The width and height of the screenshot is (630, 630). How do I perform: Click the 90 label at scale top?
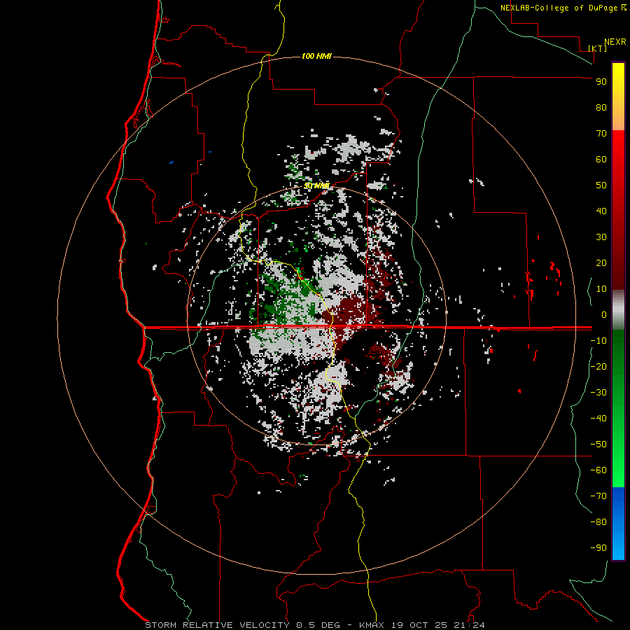coord(601,82)
